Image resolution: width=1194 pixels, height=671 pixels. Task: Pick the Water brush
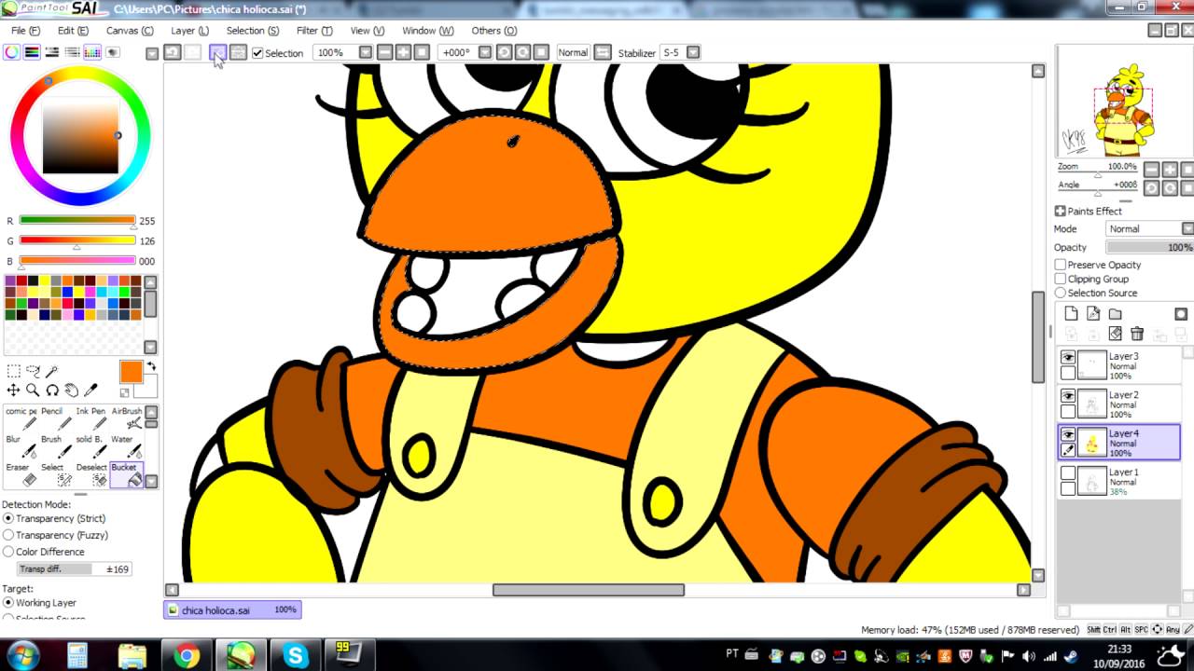[127, 446]
